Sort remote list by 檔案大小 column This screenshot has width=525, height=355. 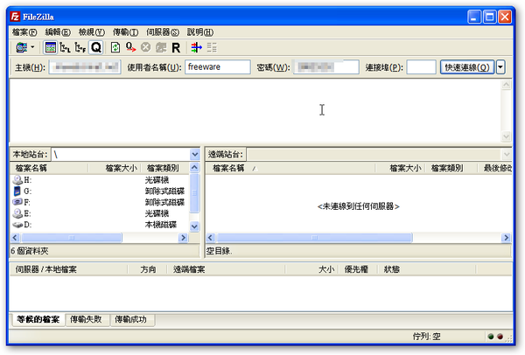tap(405, 168)
